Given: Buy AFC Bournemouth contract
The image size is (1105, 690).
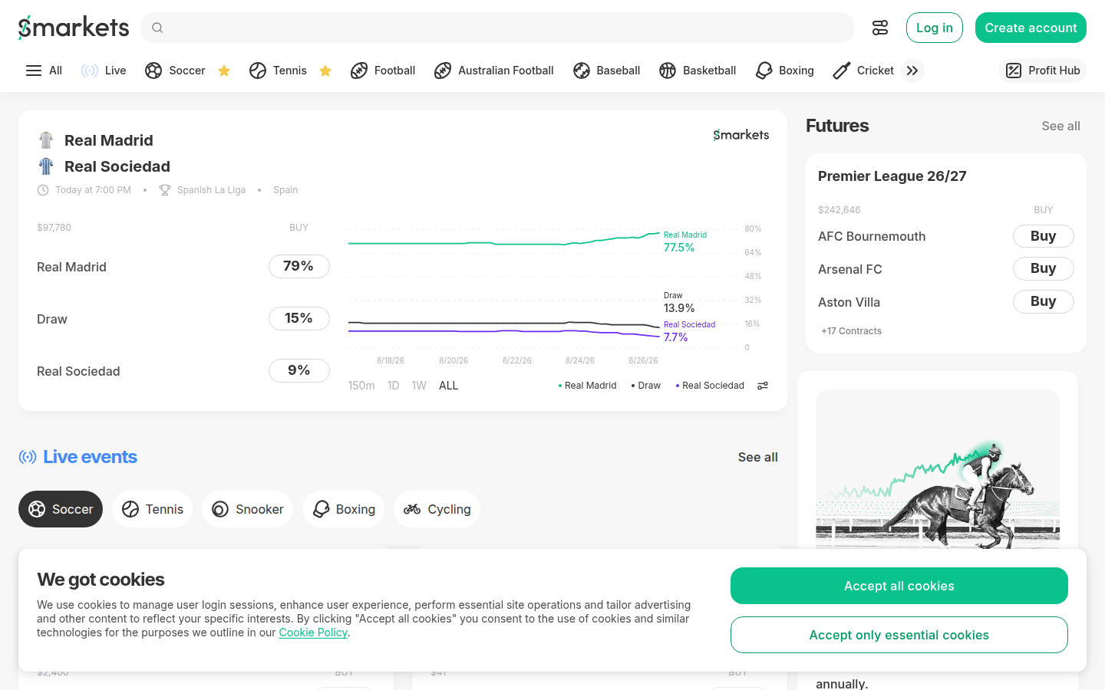Looking at the screenshot, I should pyautogui.click(x=1044, y=236).
